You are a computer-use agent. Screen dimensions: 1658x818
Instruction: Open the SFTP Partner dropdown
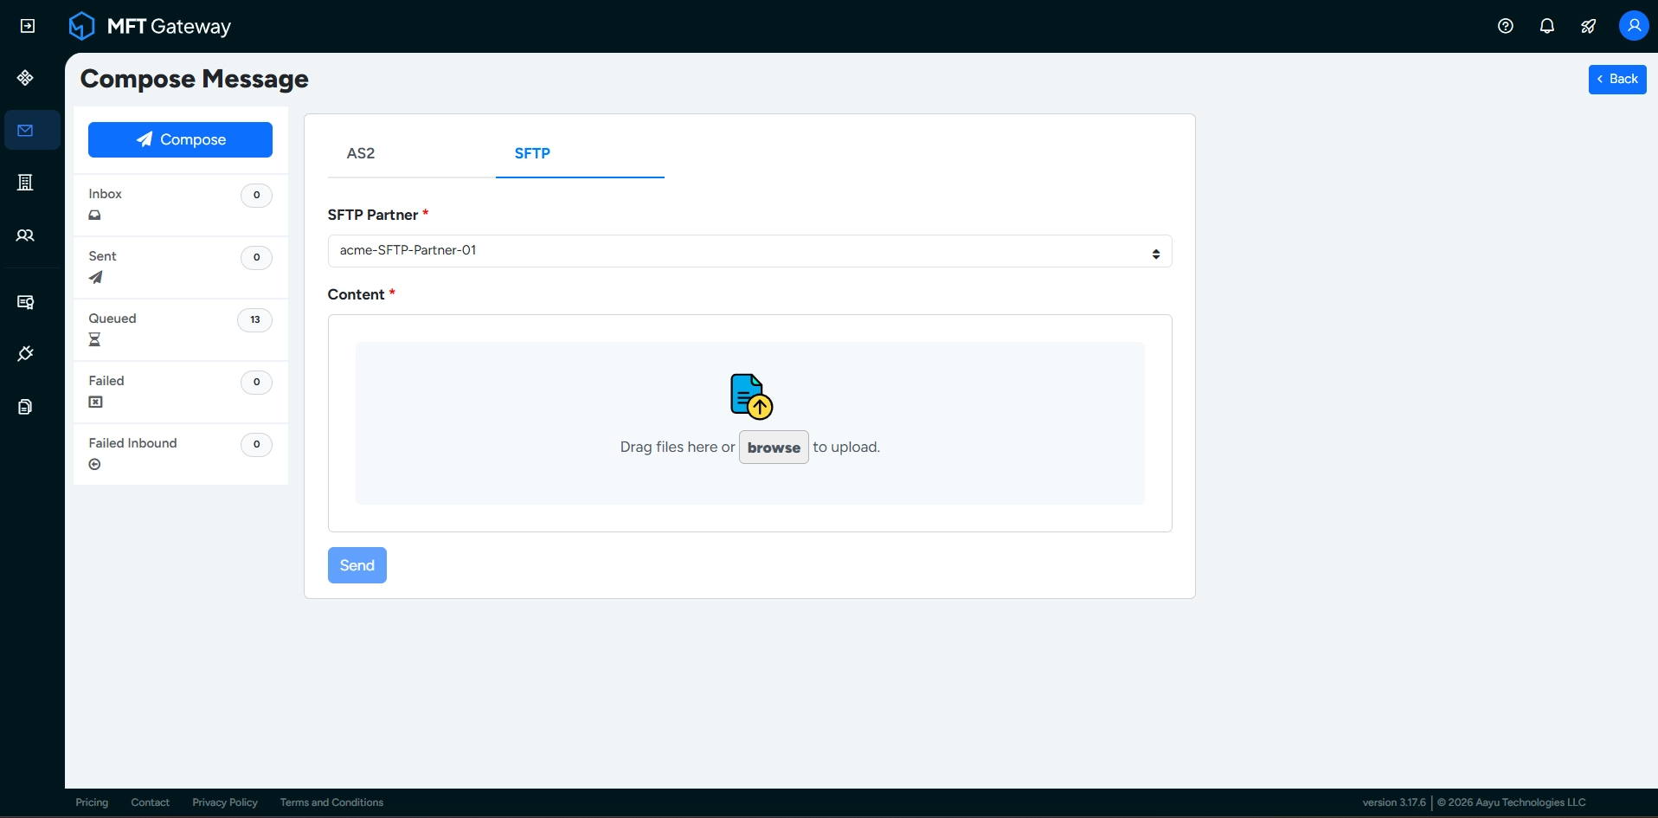(x=749, y=251)
